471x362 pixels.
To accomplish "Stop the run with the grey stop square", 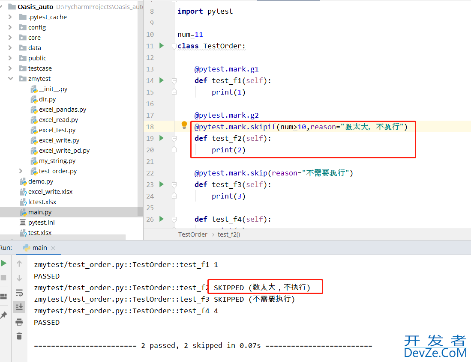I will (3, 278).
